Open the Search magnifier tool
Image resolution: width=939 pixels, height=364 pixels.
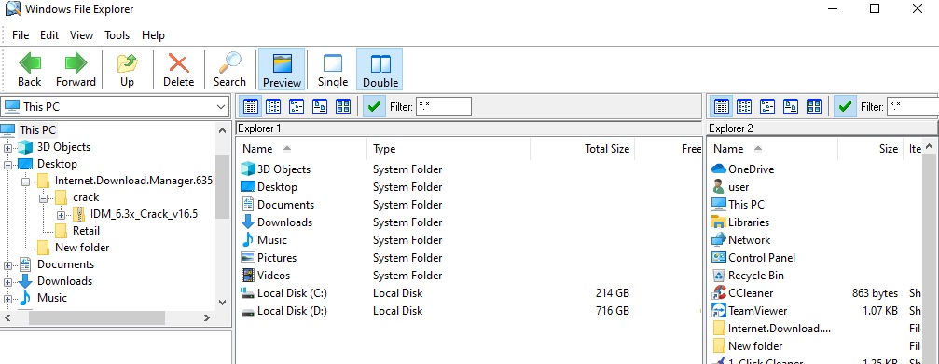click(x=229, y=70)
